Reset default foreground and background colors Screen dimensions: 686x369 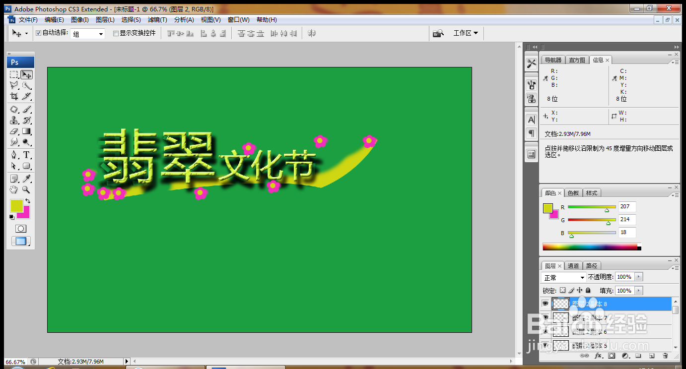12,217
